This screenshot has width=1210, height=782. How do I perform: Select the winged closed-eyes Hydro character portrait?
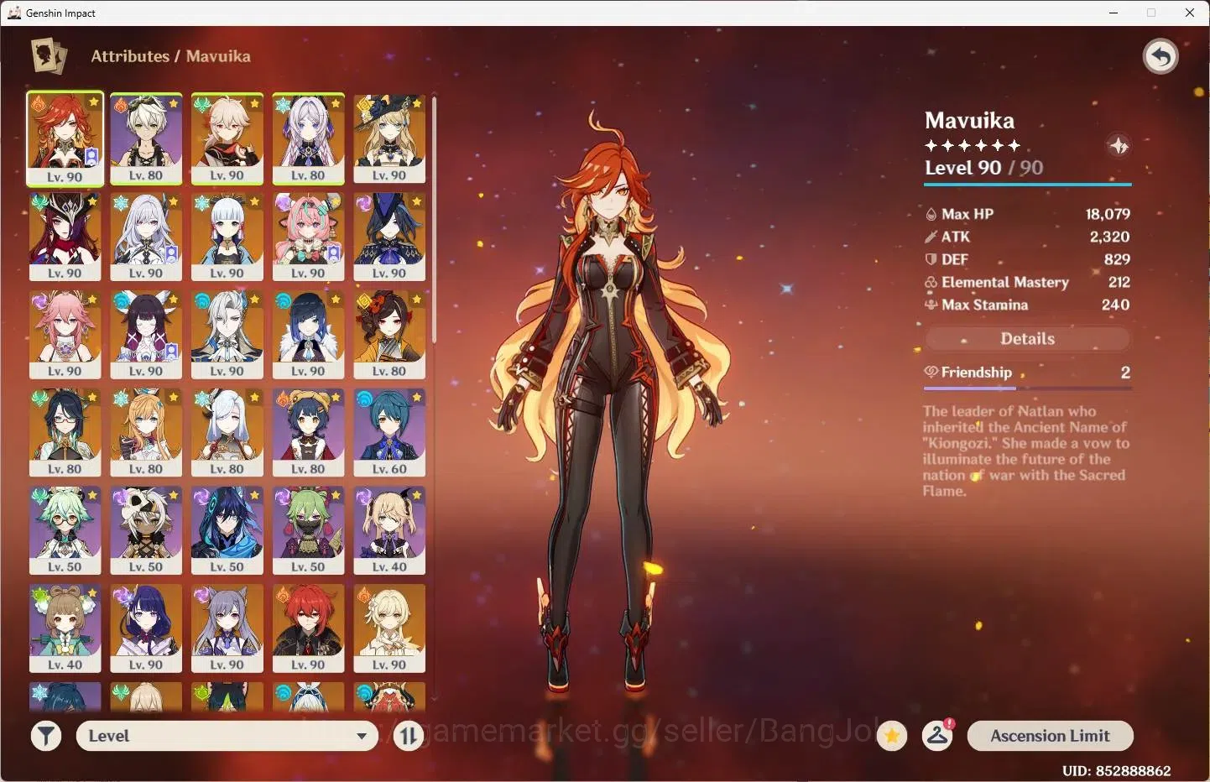click(146, 335)
